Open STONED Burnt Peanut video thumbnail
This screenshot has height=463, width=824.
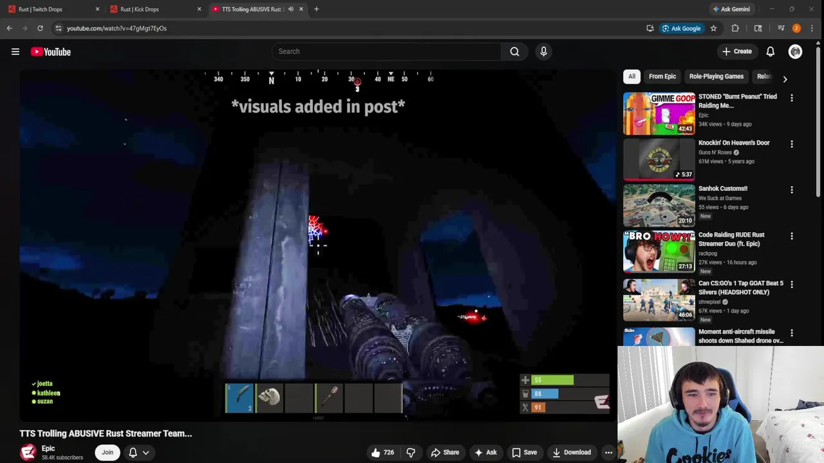pos(659,113)
